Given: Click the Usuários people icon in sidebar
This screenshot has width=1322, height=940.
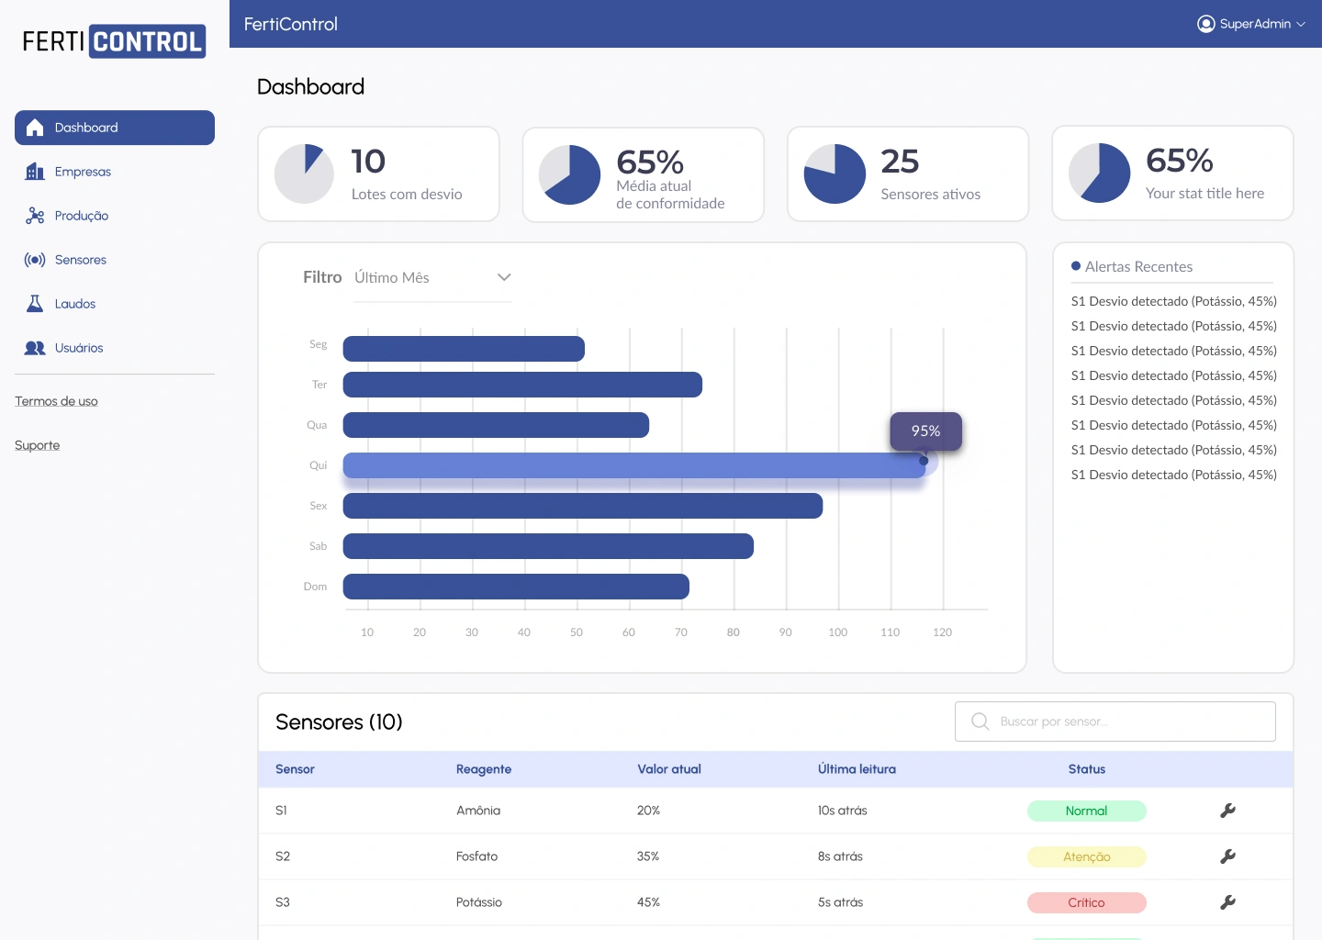Looking at the screenshot, I should 35,348.
